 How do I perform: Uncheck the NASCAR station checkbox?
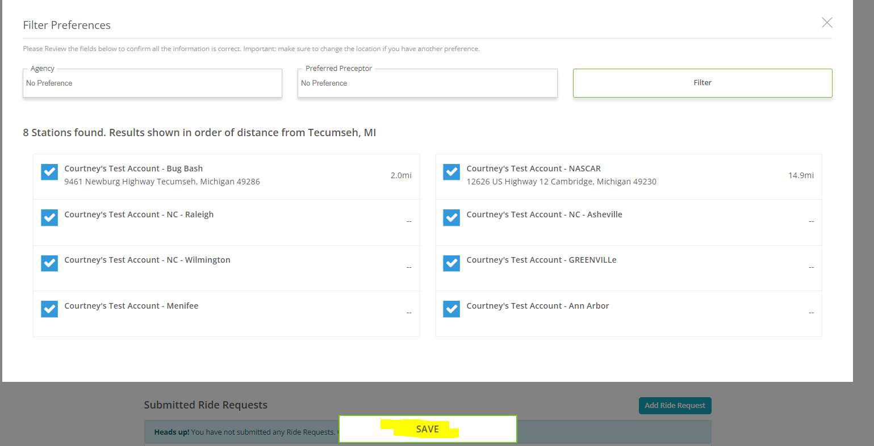pyautogui.click(x=451, y=172)
